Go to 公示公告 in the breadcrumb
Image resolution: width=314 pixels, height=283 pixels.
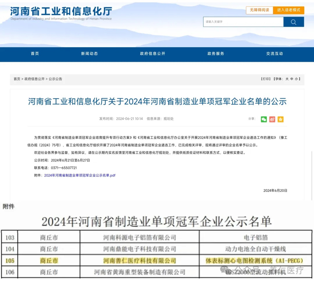pyautogui.click(x=55, y=79)
